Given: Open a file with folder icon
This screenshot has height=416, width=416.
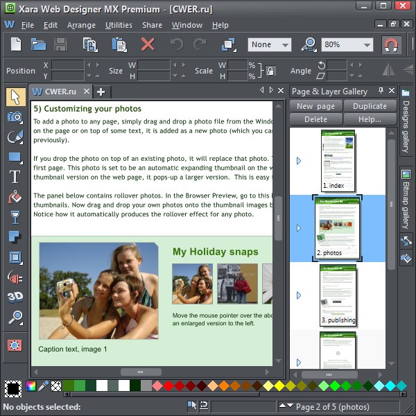Looking at the screenshot, I should click(38, 44).
